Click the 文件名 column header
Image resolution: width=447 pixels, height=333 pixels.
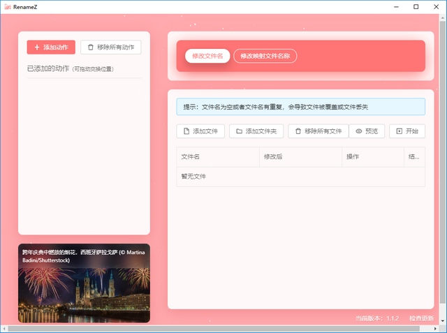click(x=218, y=156)
